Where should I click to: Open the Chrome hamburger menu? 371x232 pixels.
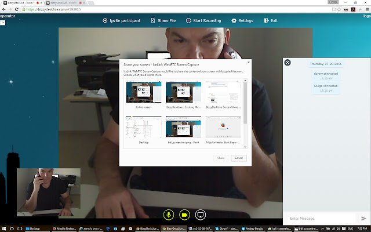tap(367, 9)
